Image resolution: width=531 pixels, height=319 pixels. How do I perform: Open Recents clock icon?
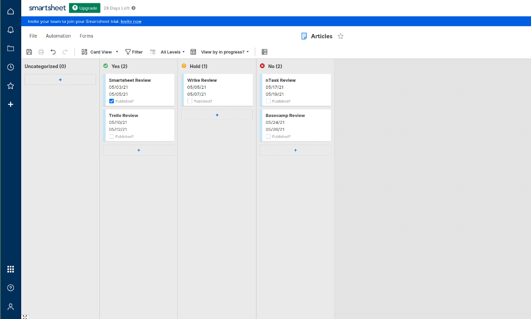(11, 67)
